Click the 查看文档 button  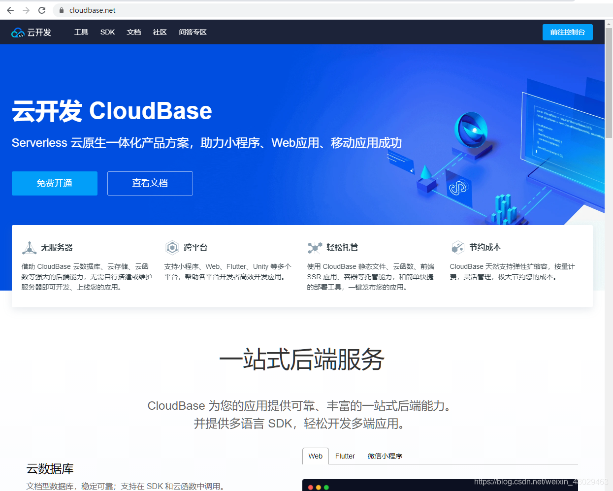pyautogui.click(x=150, y=183)
